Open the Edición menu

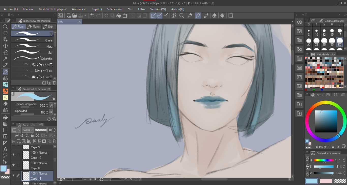[28, 9]
